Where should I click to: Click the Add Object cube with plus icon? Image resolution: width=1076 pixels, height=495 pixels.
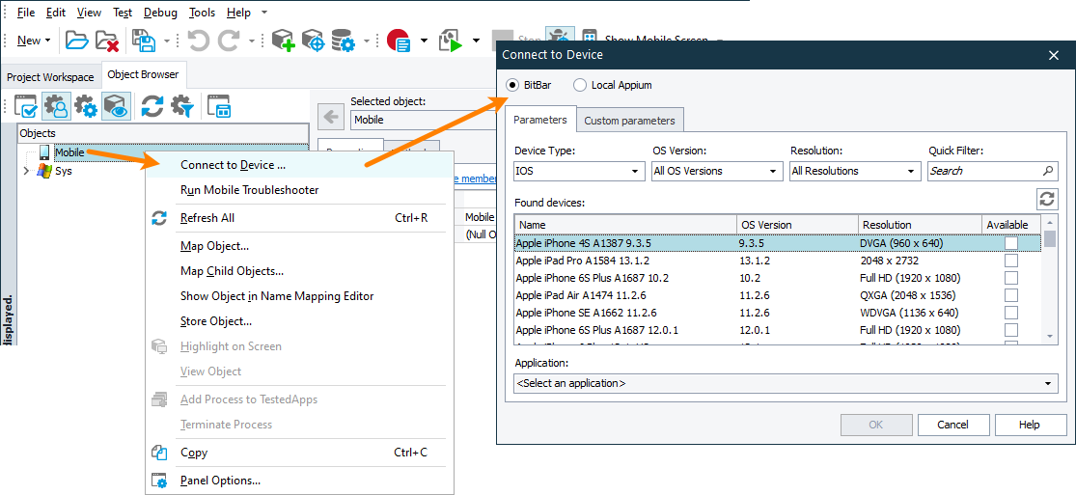coord(282,41)
